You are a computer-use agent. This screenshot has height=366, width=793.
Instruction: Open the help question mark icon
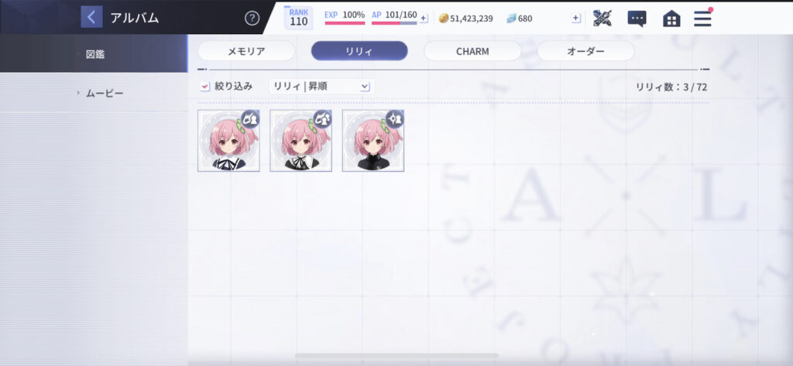pos(252,19)
